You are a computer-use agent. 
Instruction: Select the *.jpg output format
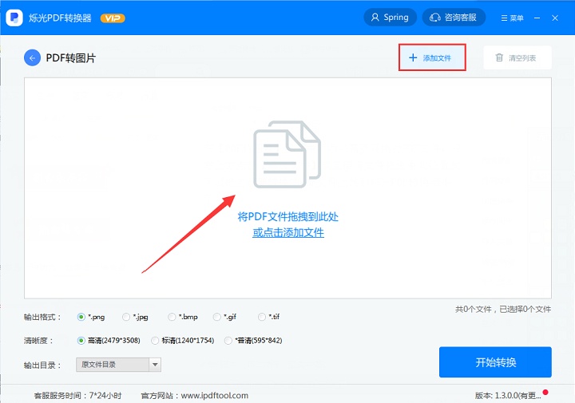click(135, 317)
